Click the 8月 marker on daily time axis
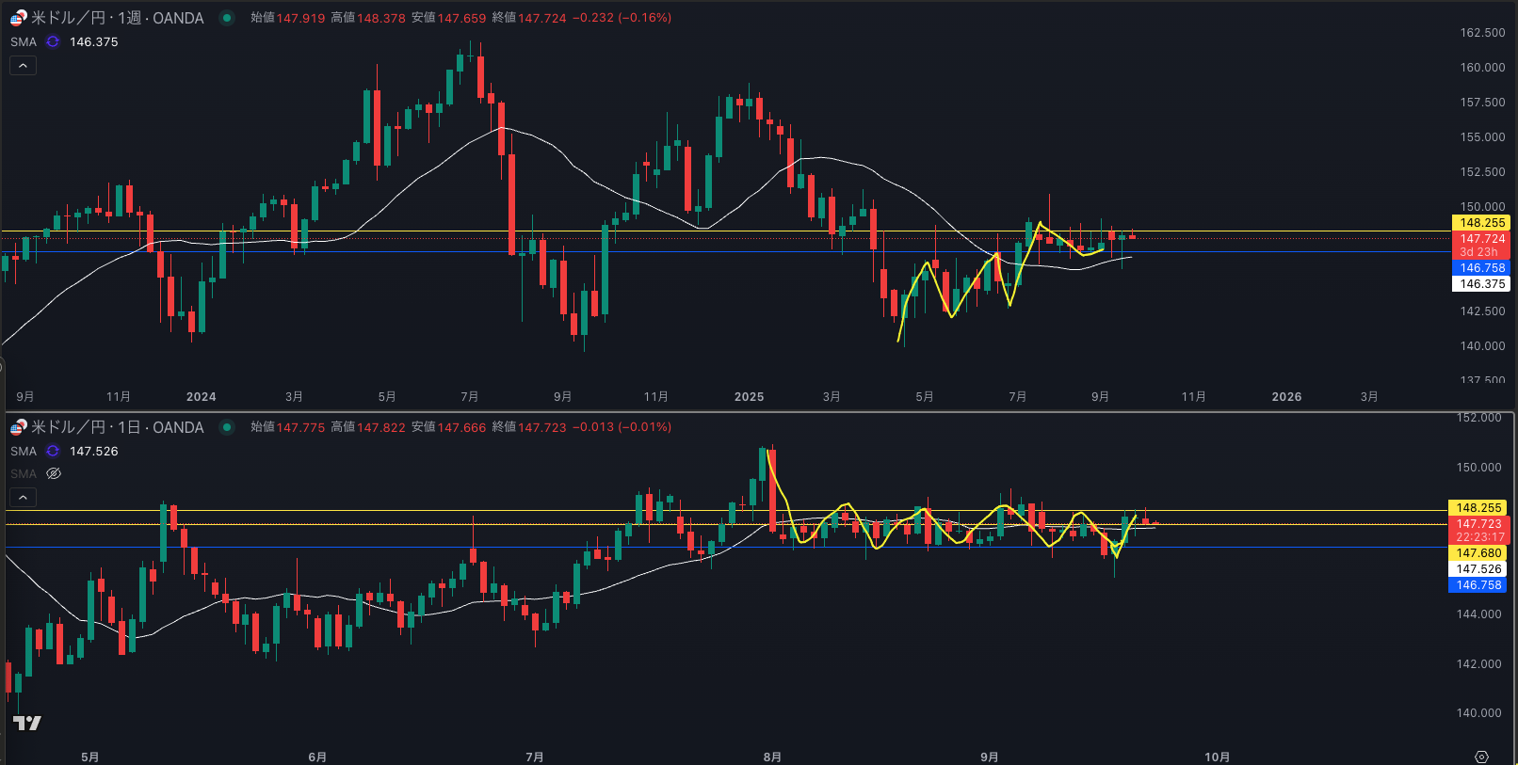Viewport: 1518px width, 765px height. [772, 757]
